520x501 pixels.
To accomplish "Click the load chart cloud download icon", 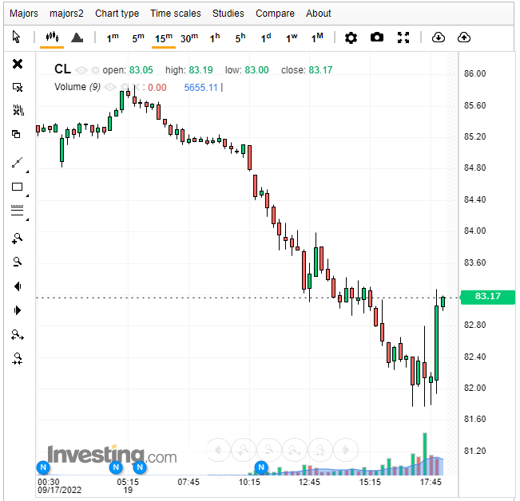I will click(x=438, y=37).
